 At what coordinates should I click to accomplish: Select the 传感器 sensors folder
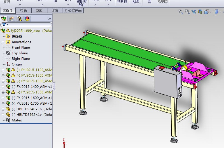[17, 36]
